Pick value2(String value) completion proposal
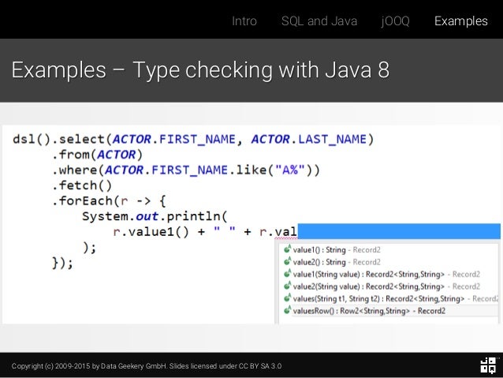503x378 pixels. pos(389,286)
